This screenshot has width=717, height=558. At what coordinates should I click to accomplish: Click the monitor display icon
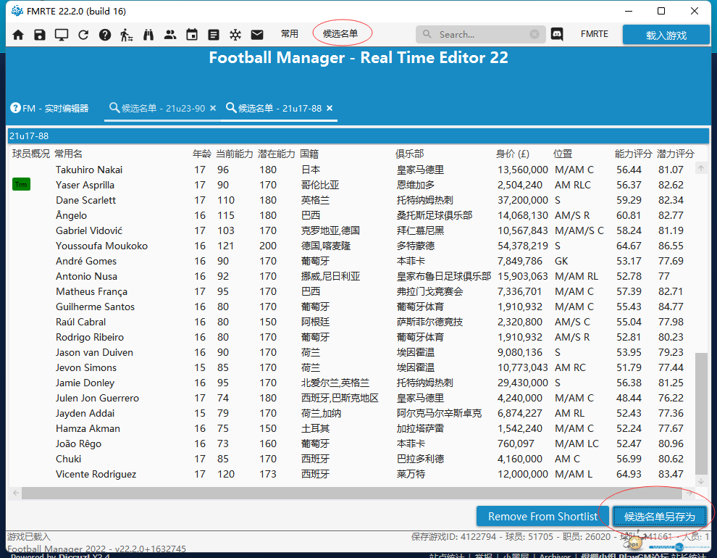pos(62,35)
